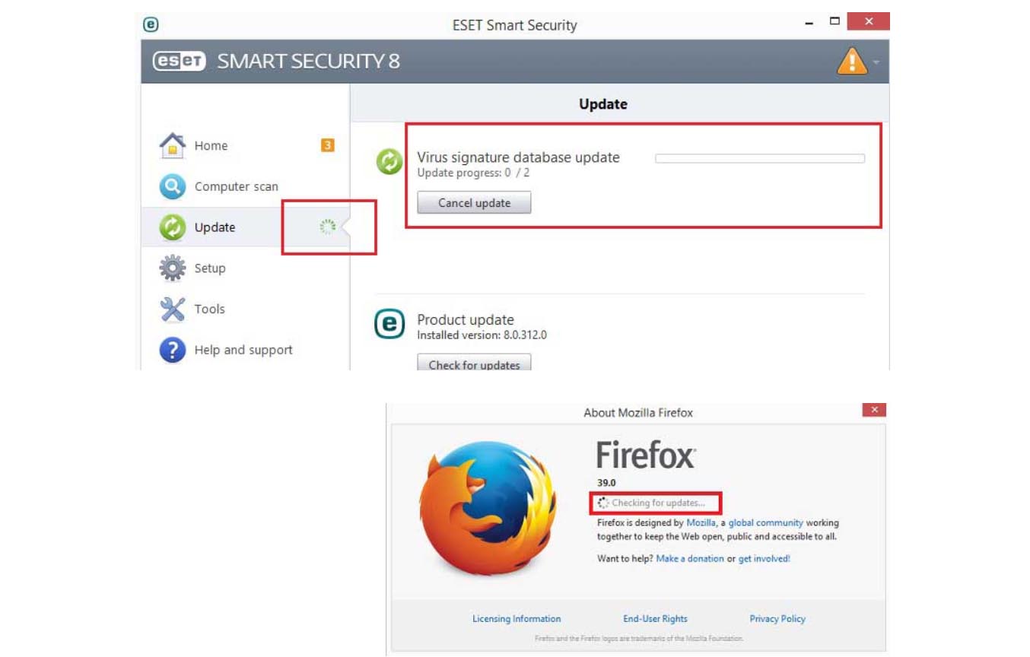Click the Firefox trademark notice text
Screen dimensions: 1030x657
coord(639,639)
